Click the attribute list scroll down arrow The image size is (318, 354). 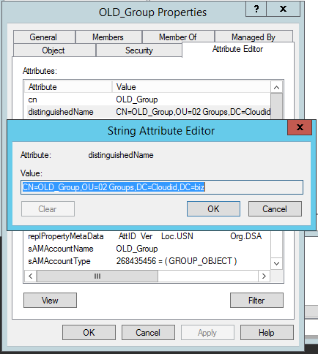tap(276, 263)
